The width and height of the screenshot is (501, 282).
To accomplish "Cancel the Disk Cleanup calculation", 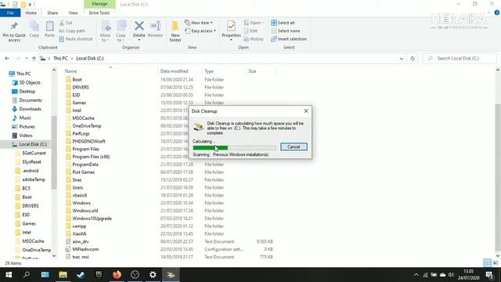I will click(294, 146).
